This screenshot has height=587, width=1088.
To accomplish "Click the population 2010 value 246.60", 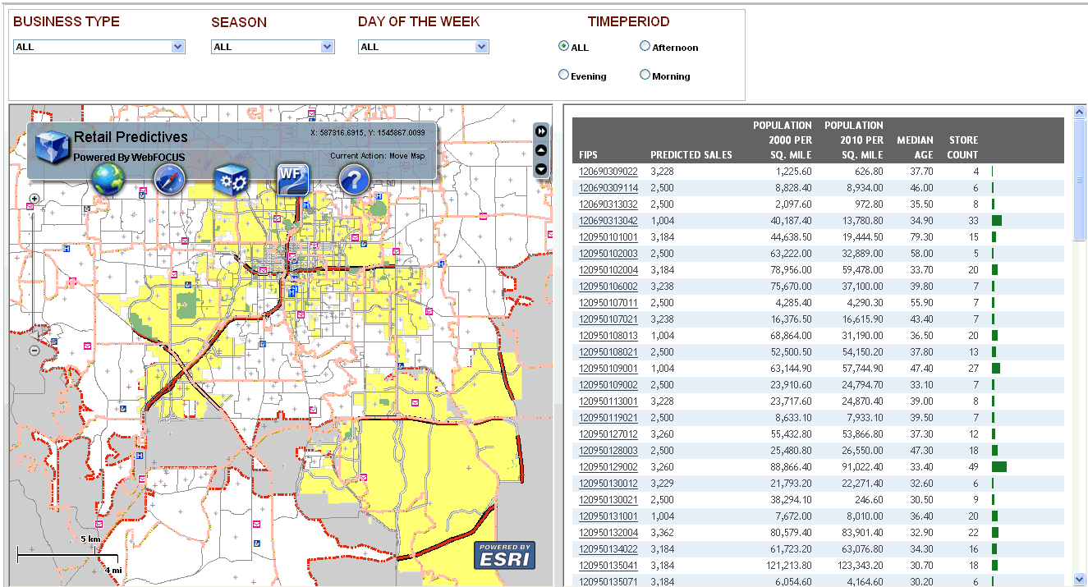I will (870, 500).
